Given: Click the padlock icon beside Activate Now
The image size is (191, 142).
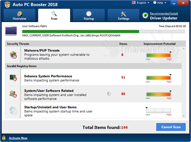Looking at the screenshot, I should [x=4, y=138].
